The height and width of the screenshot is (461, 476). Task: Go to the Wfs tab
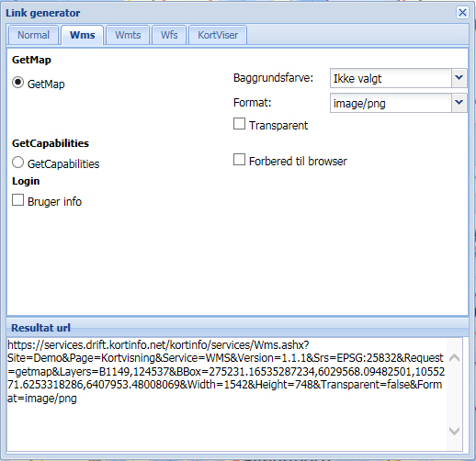pyautogui.click(x=169, y=35)
